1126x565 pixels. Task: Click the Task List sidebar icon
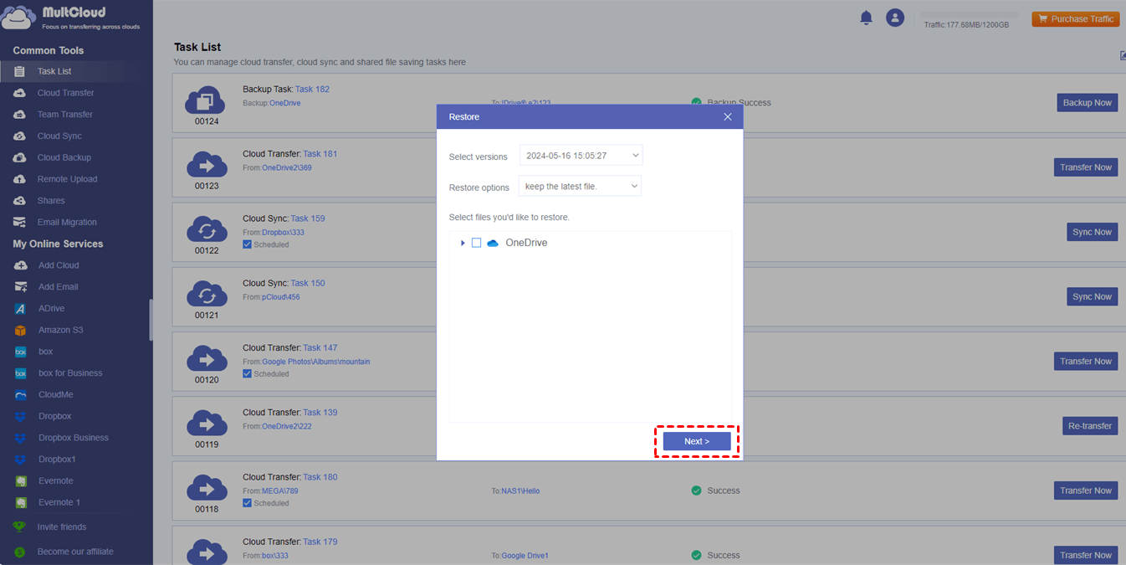[19, 71]
